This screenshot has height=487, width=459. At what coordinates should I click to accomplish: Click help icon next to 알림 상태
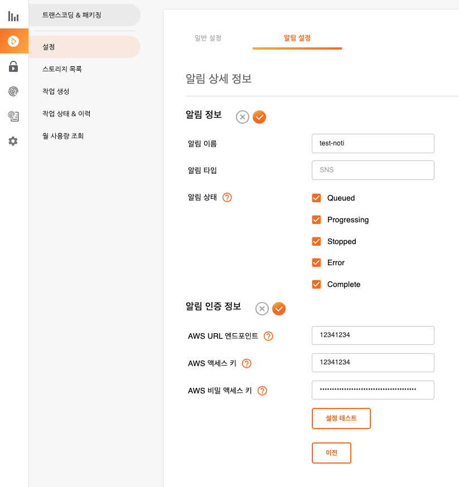tap(227, 197)
